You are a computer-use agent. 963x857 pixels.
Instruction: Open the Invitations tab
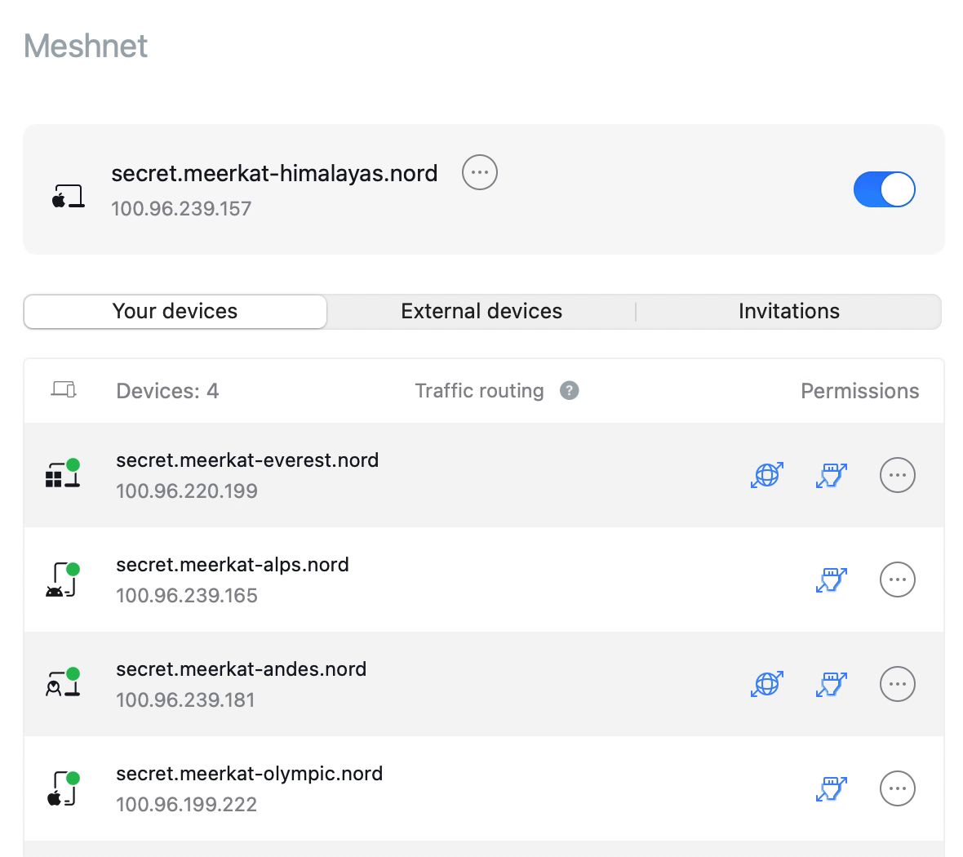click(788, 311)
